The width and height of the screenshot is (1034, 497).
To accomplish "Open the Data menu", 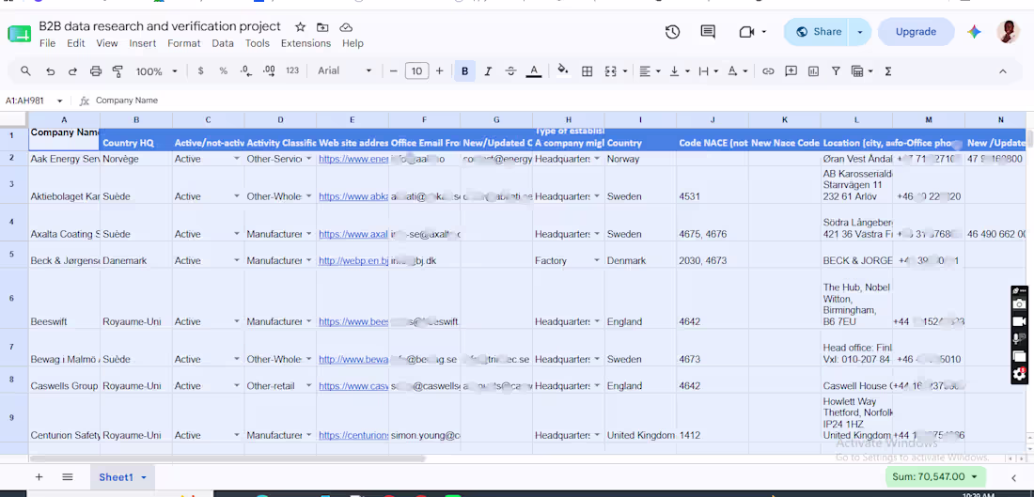I will click(x=223, y=43).
